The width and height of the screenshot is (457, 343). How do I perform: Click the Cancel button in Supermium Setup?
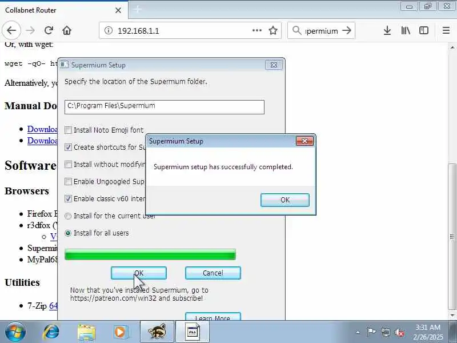(213, 273)
